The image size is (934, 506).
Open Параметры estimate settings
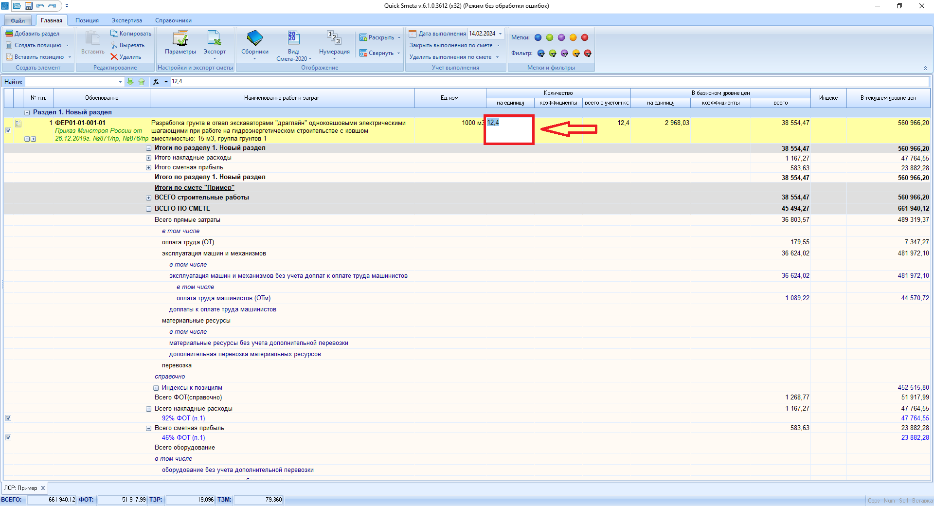tap(180, 42)
